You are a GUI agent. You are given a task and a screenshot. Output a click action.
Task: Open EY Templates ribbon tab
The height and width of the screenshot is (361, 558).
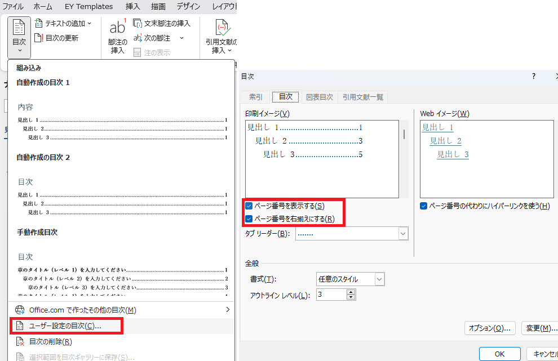pyautogui.click(x=88, y=6)
